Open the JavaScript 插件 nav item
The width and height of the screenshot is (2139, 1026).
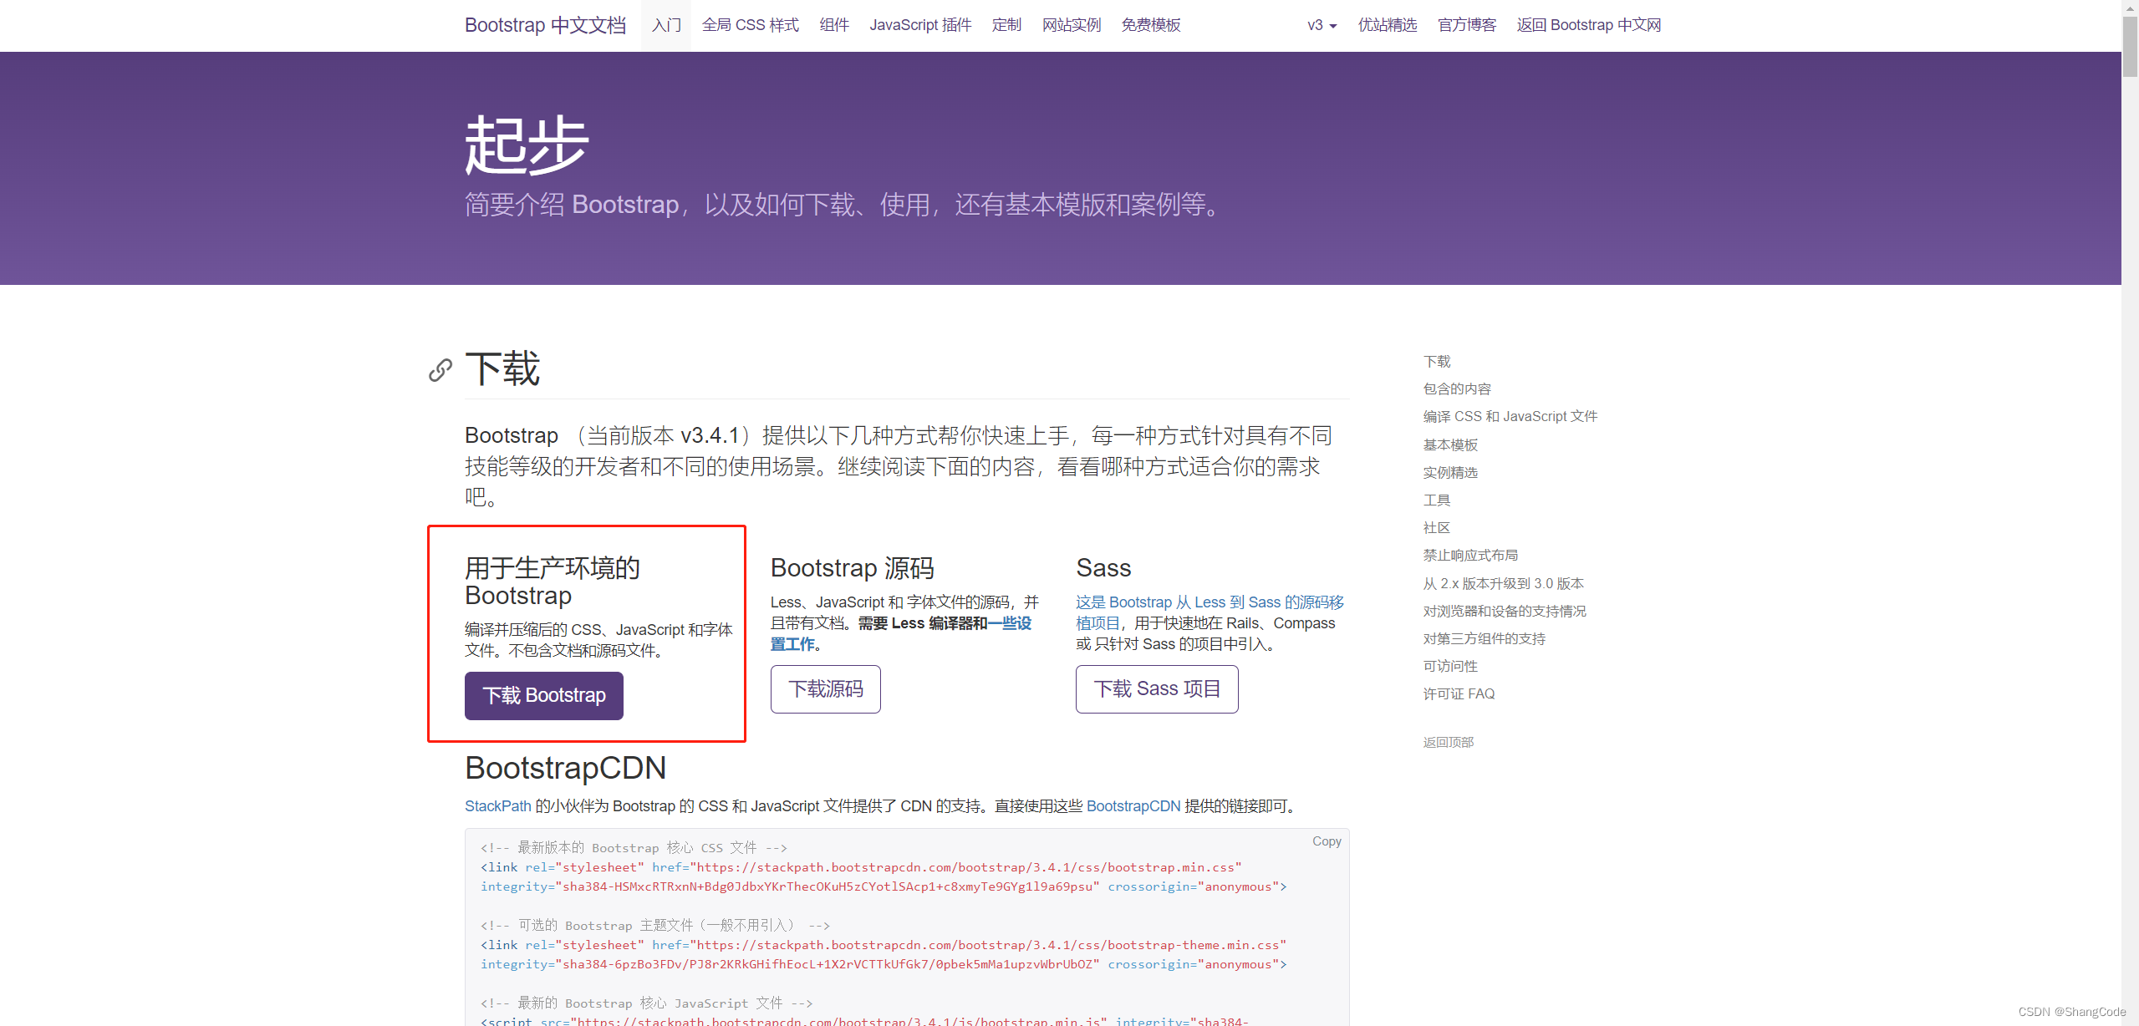[920, 25]
